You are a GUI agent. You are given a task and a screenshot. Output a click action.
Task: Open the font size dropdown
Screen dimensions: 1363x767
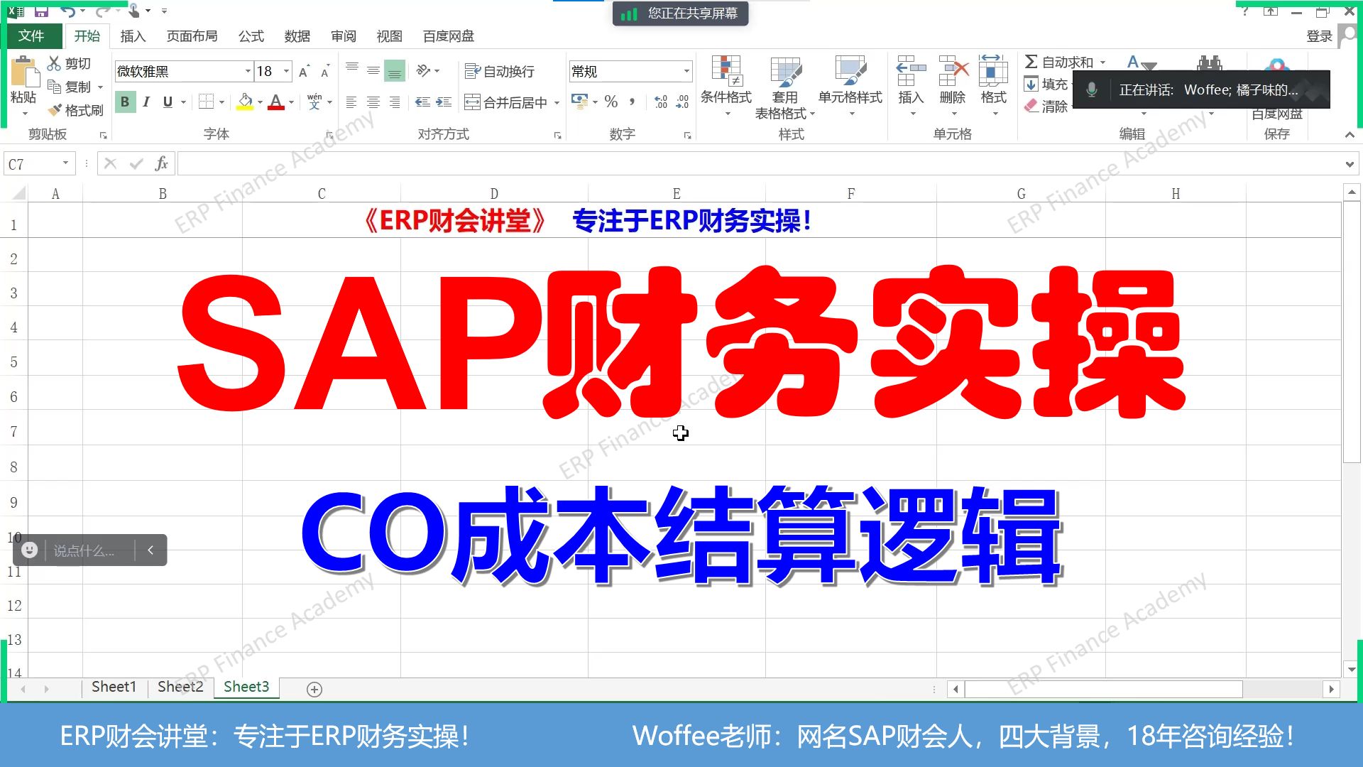286,71
